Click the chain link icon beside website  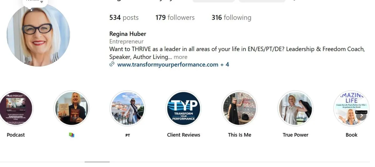(x=112, y=64)
